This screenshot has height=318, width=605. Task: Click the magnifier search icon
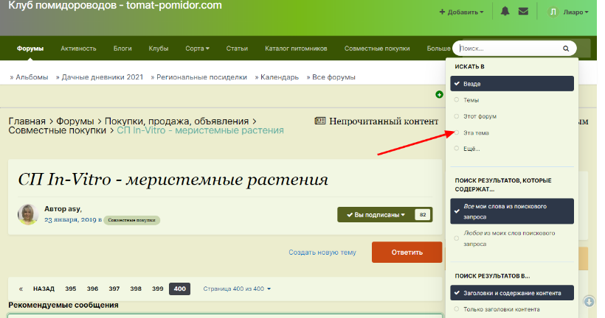tap(566, 49)
